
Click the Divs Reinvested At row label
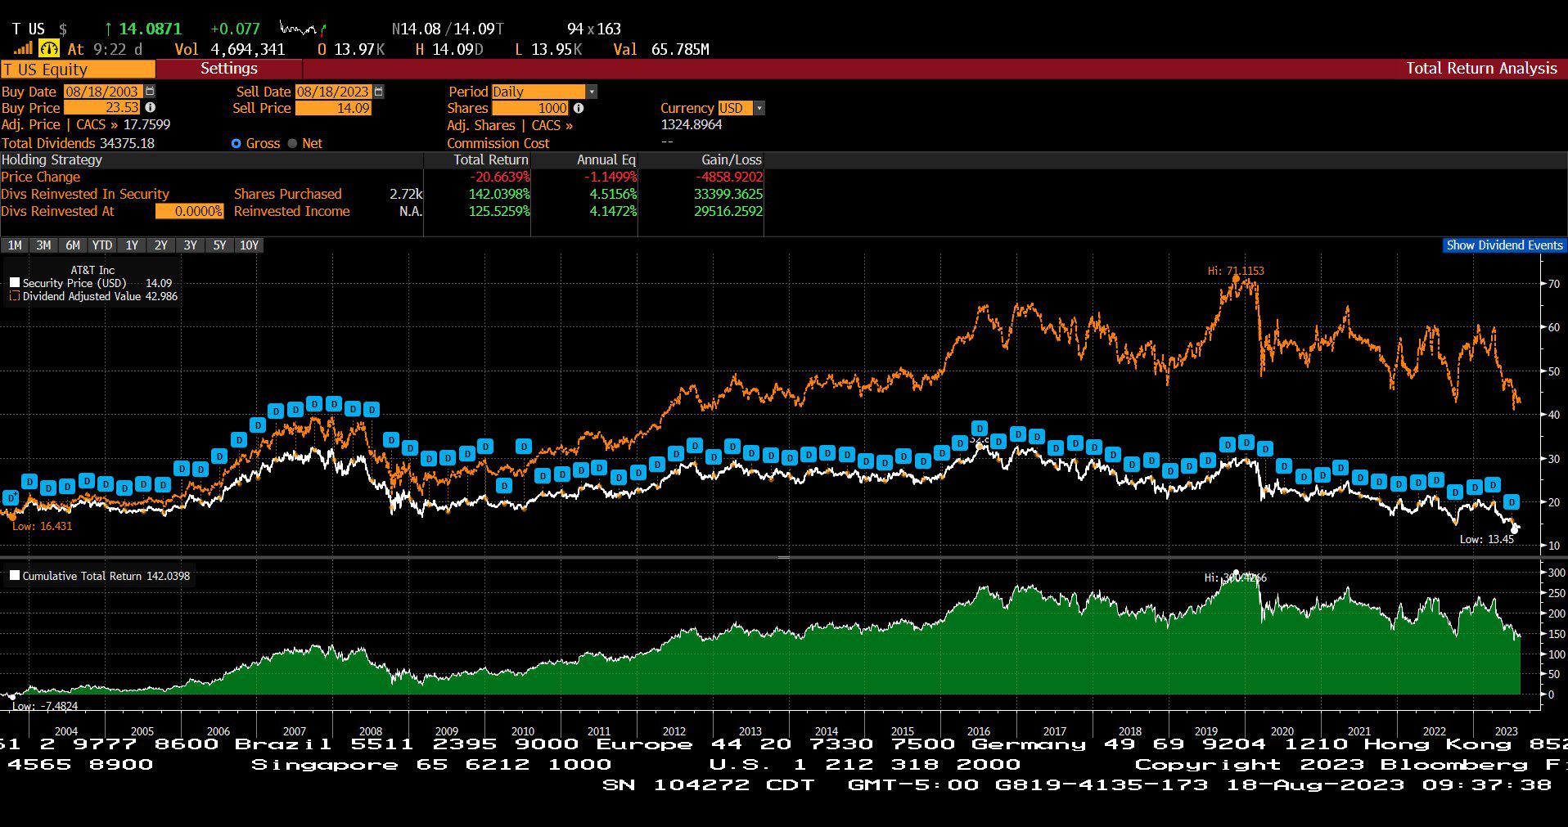(x=58, y=211)
